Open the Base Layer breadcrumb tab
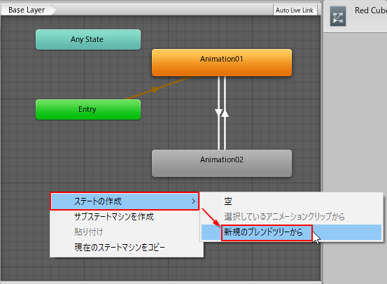Viewport: 387px width, 284px height. pos(27,10)
